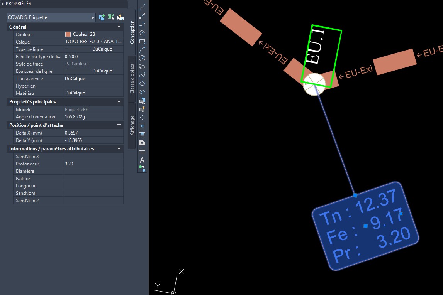The width and height of the screenshot is (443, 295).
Task: Open Quick Select in Properties panel
Action: (121, 17)
